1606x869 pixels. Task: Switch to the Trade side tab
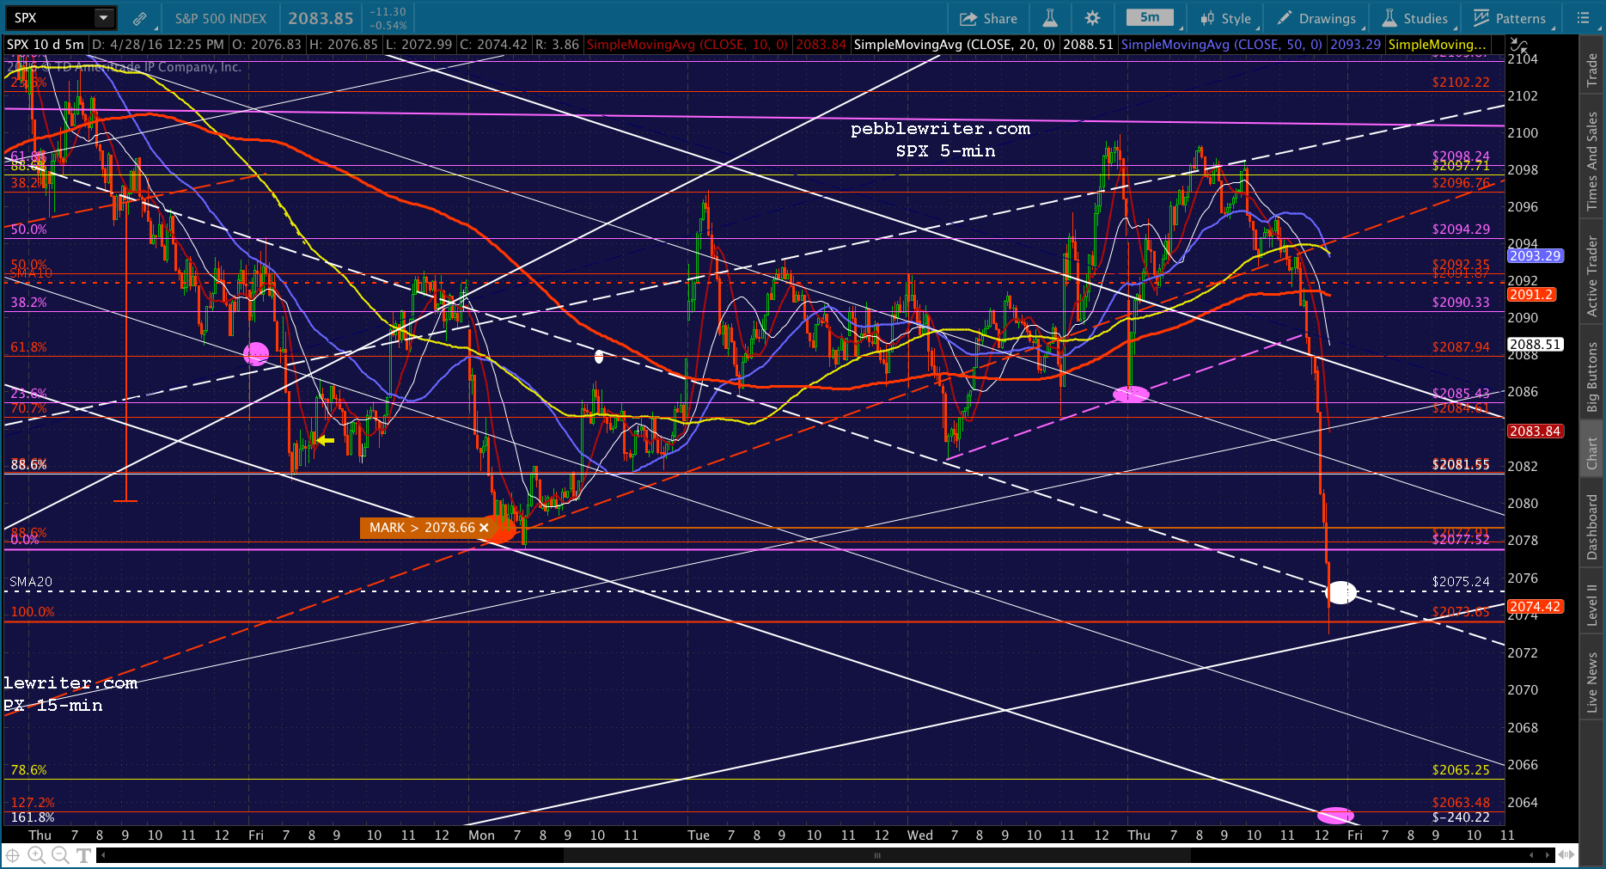(1592, 70)
